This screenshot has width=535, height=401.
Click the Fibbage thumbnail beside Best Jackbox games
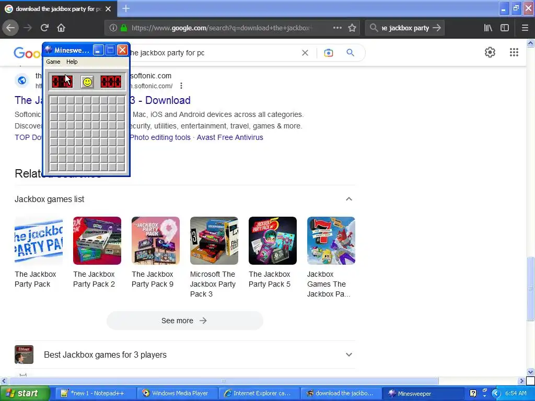(24, 355)
